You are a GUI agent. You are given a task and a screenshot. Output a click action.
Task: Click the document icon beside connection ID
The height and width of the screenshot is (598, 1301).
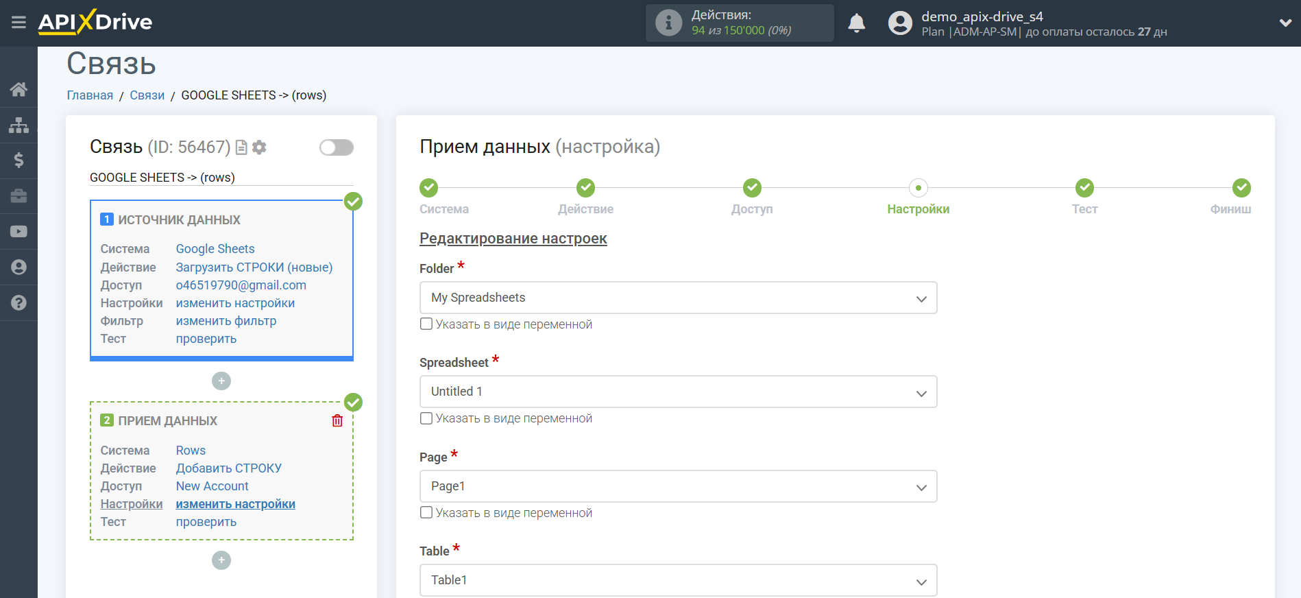tap(241, 147)
